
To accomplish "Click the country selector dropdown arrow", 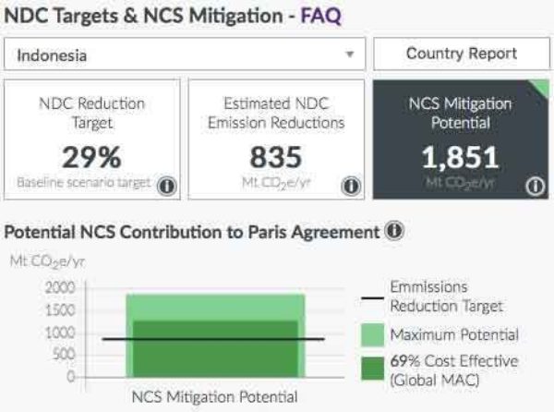I will point(349,55).
